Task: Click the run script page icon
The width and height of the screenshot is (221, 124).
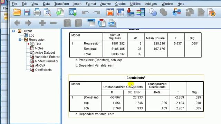Action: point(211,12)
